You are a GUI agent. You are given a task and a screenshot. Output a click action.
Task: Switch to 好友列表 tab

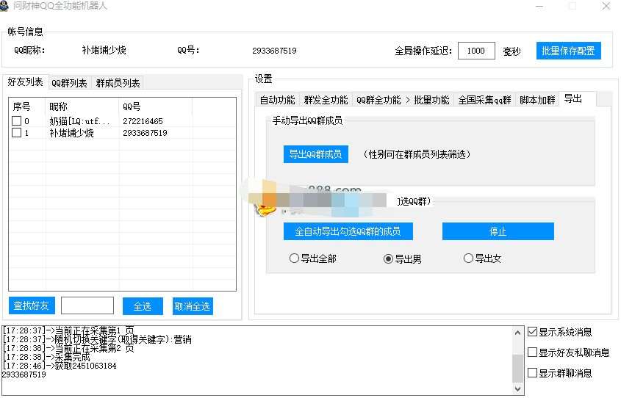click(25, 82)
